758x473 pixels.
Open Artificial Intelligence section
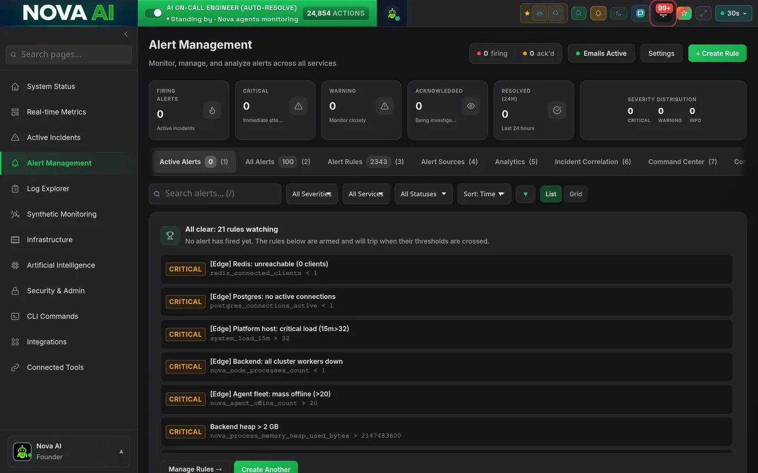point(69,265)
